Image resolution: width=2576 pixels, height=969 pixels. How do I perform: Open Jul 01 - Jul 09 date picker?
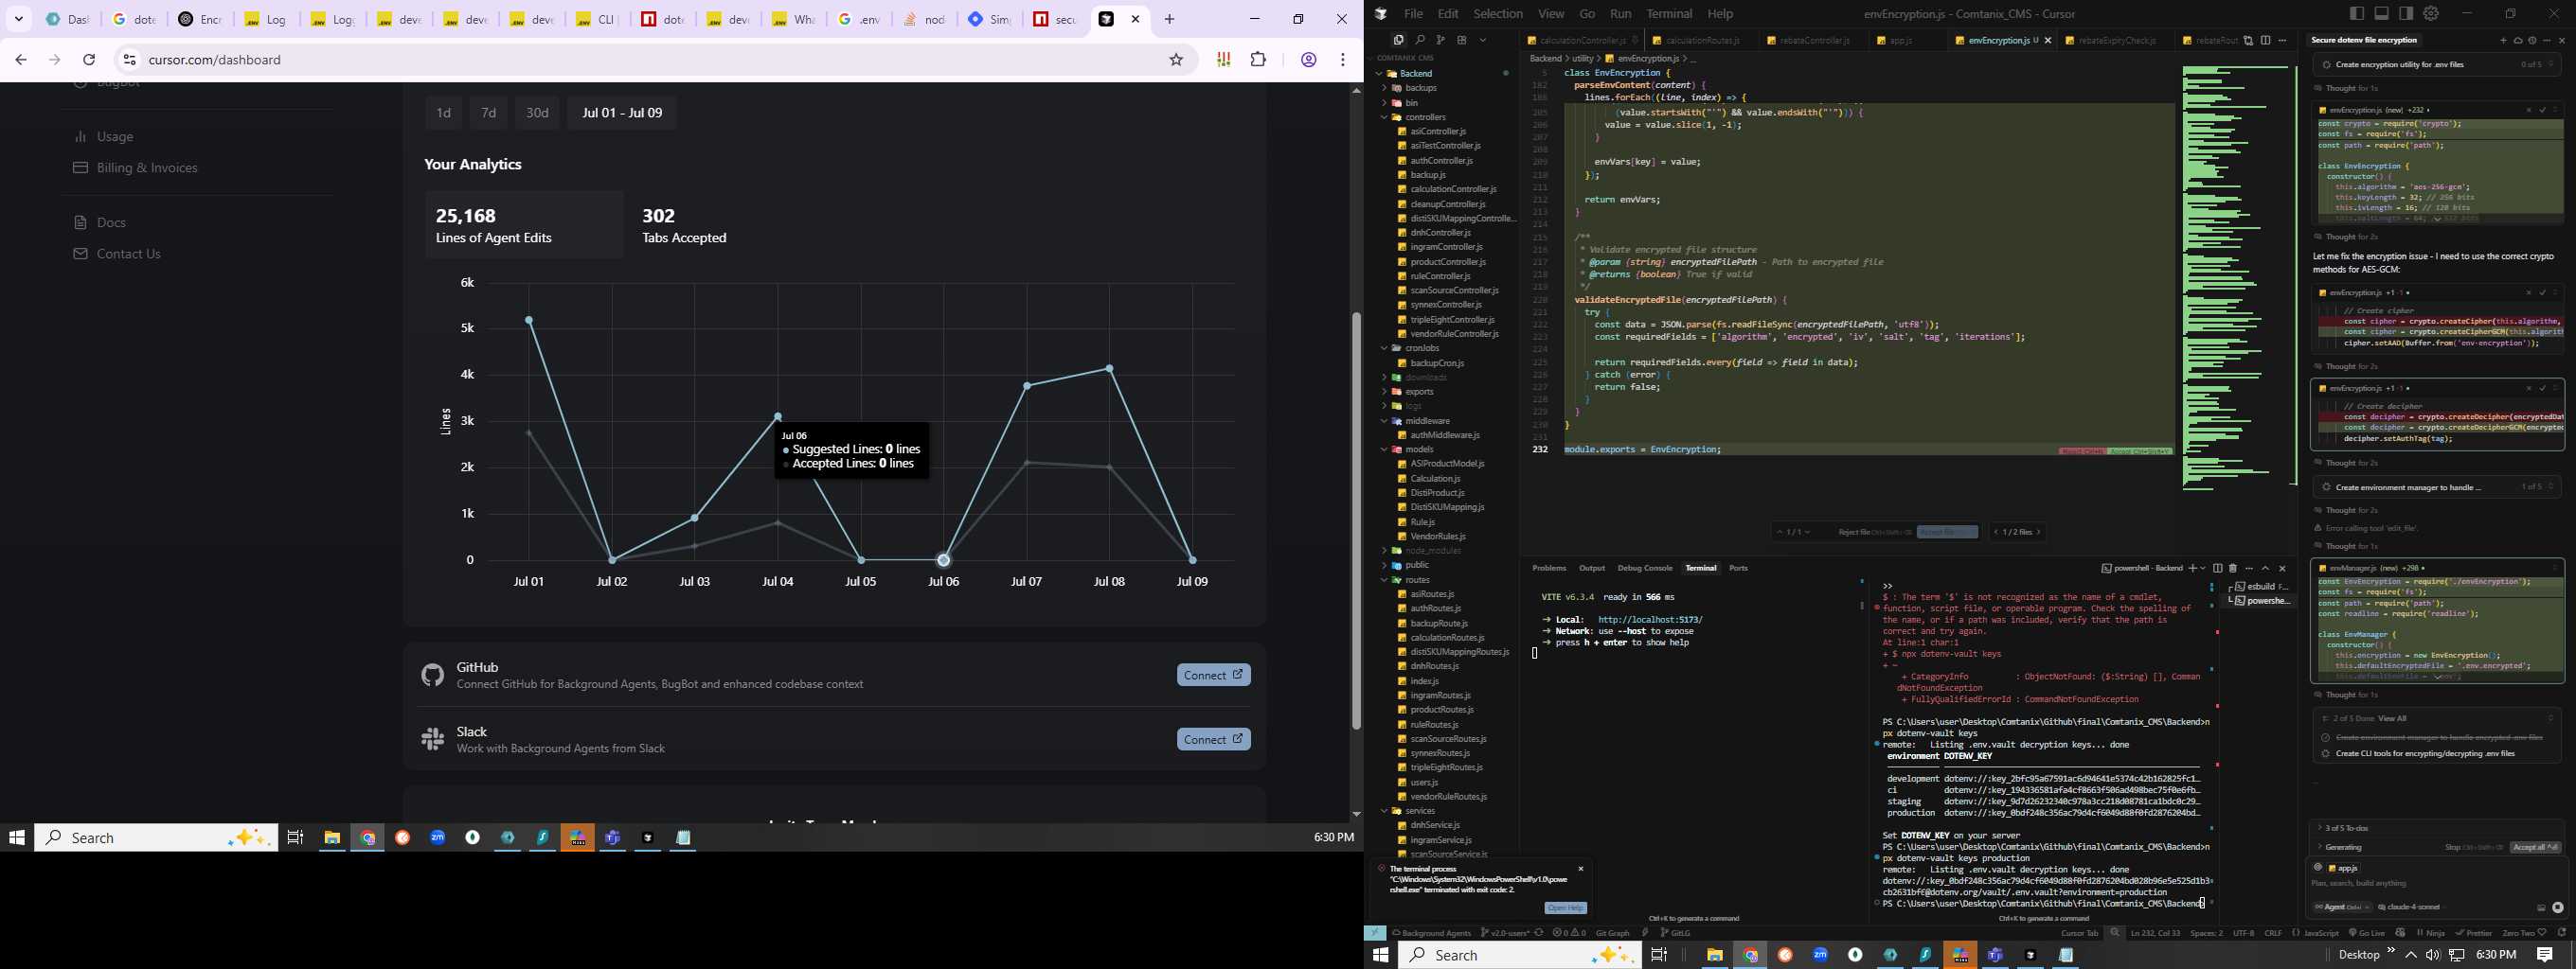point(622,113)
